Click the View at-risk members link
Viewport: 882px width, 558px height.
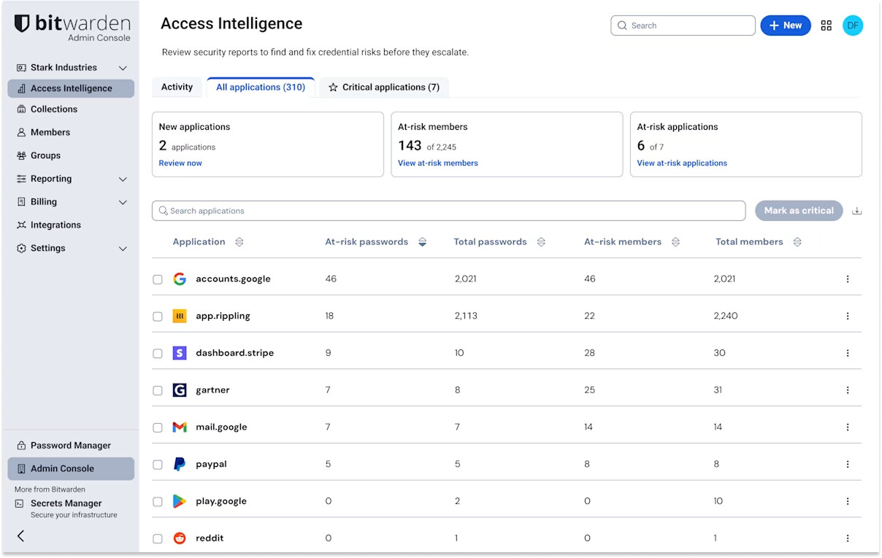pyautogui.click(x=437, y=163)
